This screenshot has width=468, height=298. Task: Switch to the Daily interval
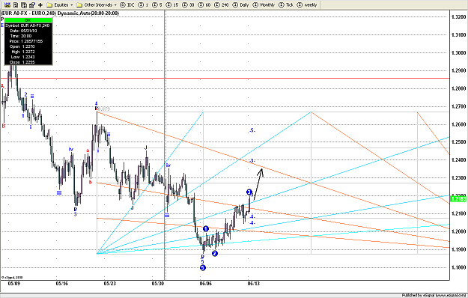pyautogui.click(x=241, y=4)
